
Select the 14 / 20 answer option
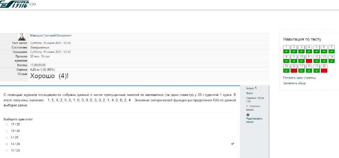tap(7, 144)
